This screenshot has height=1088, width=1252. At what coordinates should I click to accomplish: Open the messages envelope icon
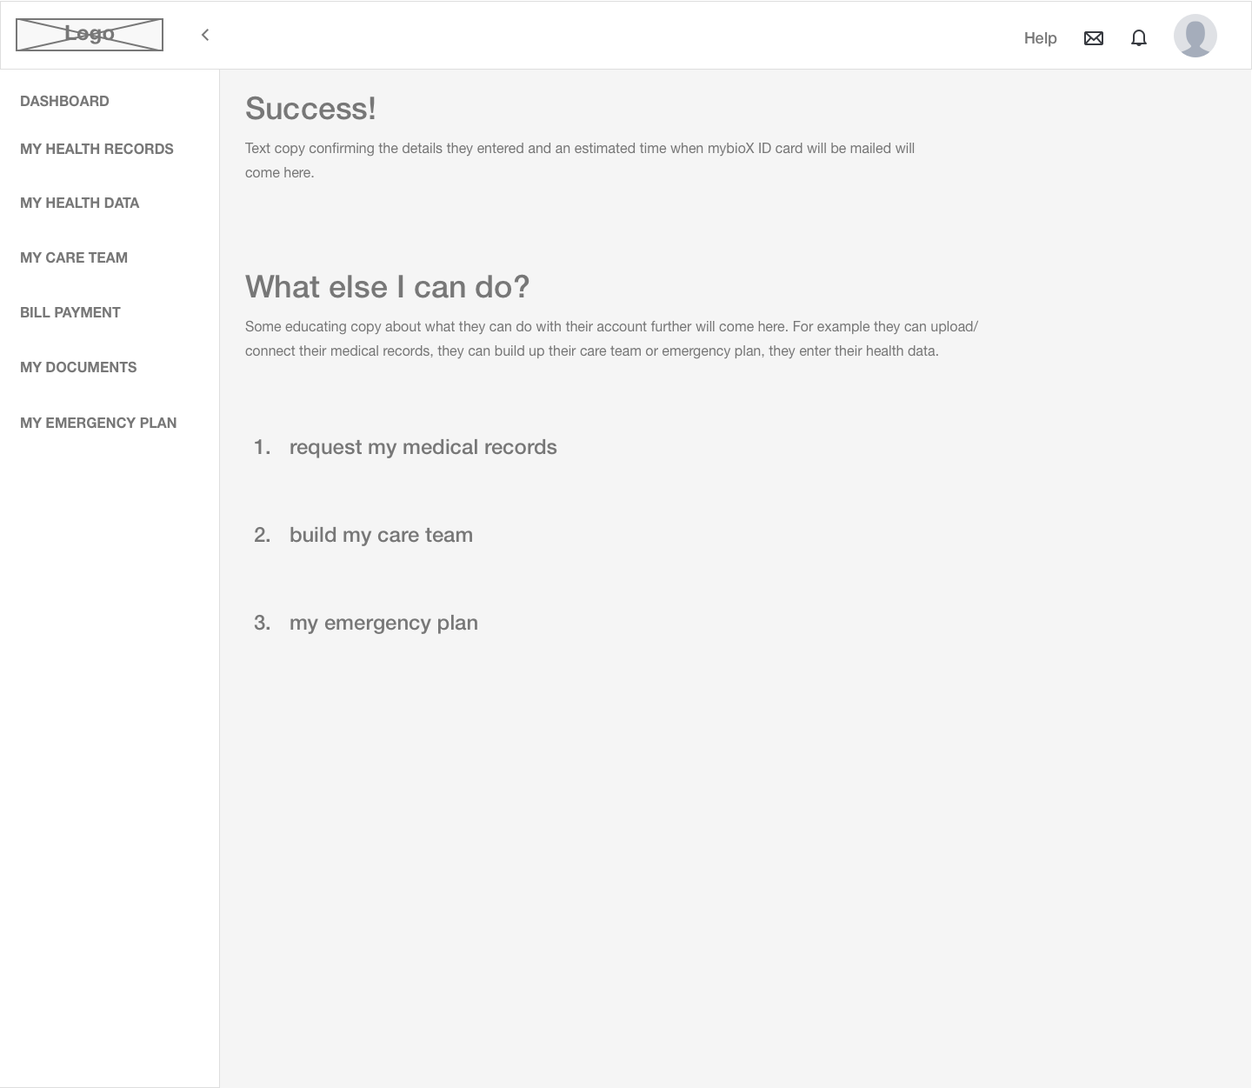click(1094, 37)
